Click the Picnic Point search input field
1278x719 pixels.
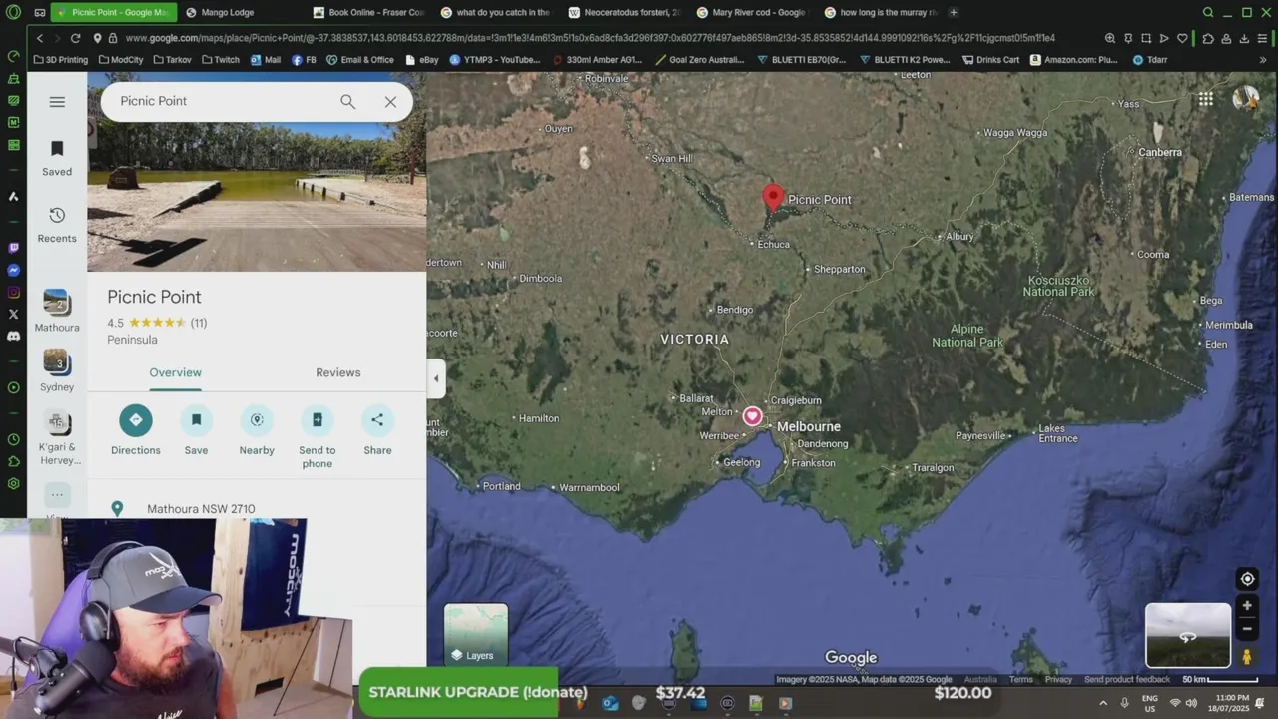pos(222,101)
